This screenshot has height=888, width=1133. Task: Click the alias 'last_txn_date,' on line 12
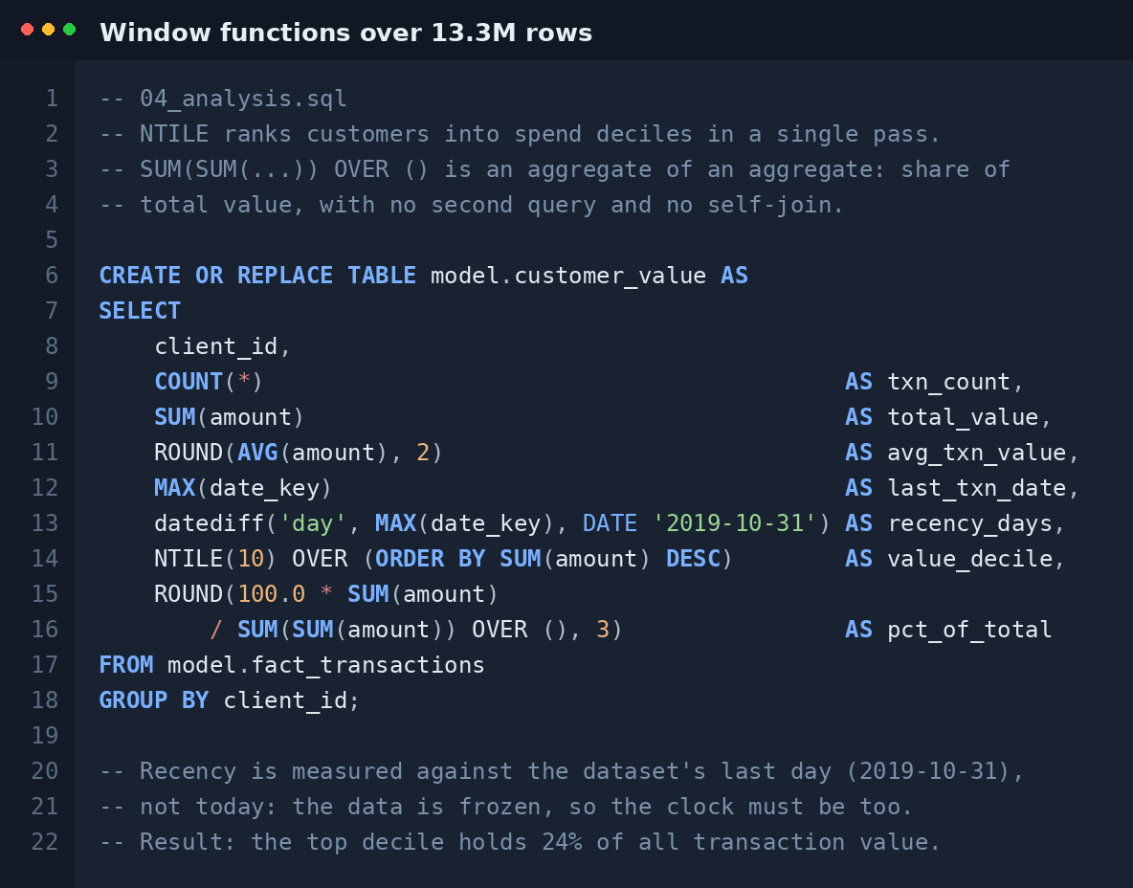point(983,488)
